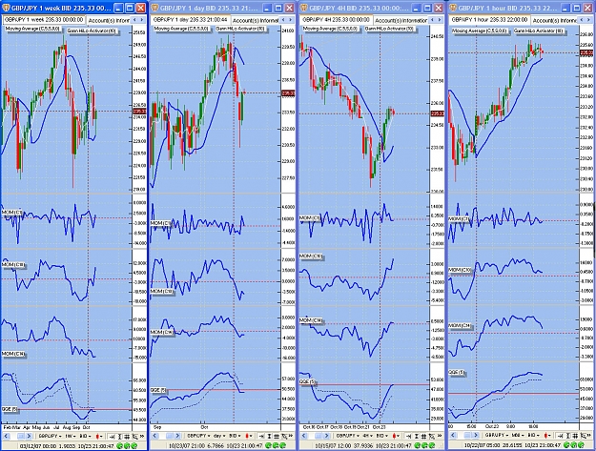Select the GBP/JPY 1 day chart tab
The image size is (596, 451).
click(x=191, y=19)
